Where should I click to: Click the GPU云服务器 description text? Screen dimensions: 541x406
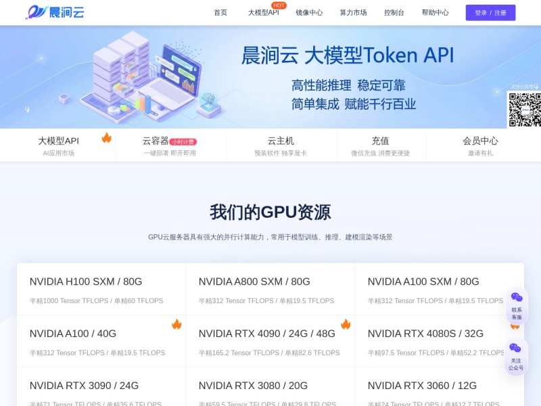pos(270,238)
